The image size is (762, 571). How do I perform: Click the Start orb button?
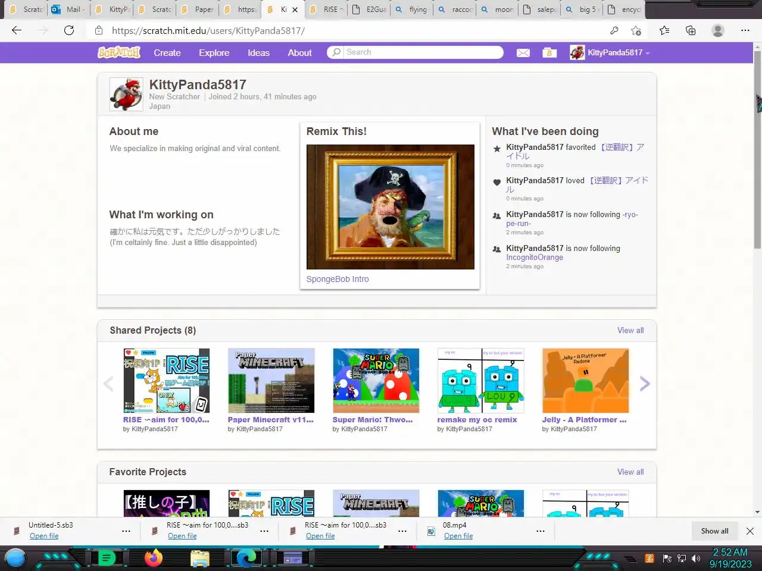point(15,558)
